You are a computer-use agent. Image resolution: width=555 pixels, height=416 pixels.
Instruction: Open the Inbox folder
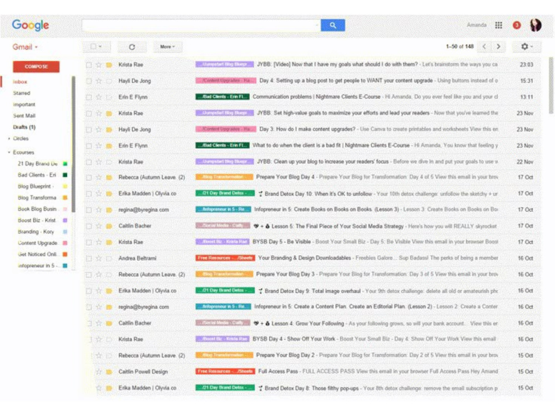[x=20, y=82]
